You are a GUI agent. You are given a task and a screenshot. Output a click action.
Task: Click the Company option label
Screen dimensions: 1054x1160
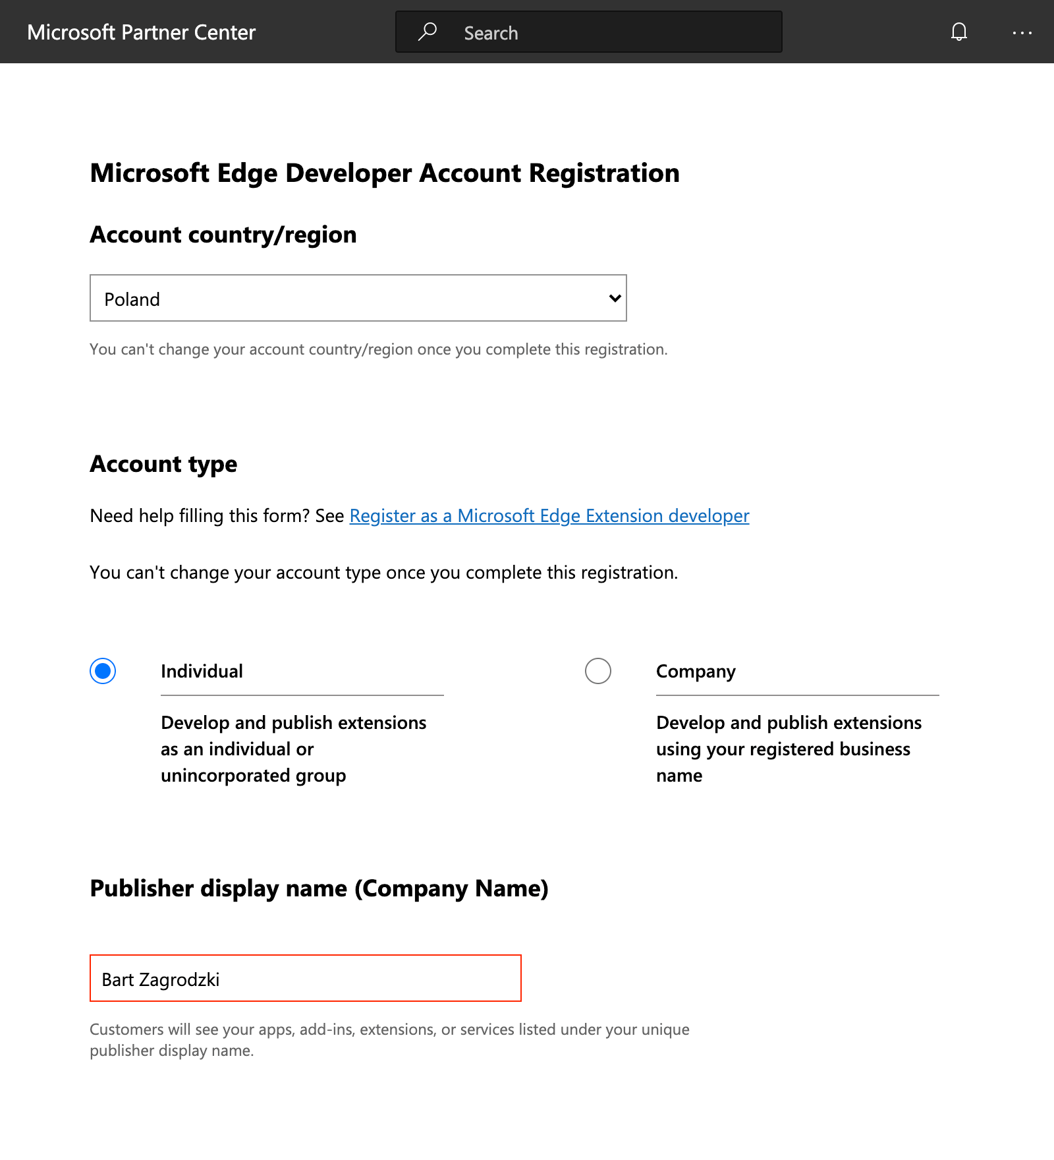696,671
